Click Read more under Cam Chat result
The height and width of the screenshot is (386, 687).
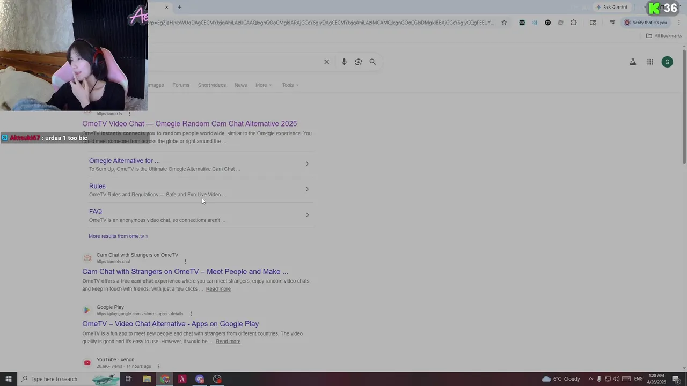218,289
